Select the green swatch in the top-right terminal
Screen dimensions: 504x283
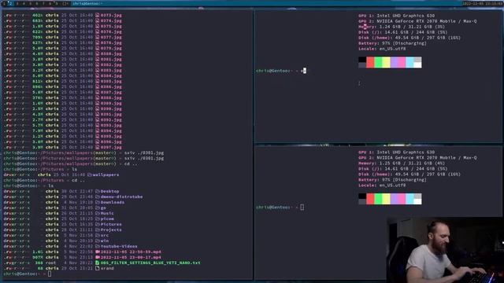click(378, 62)
